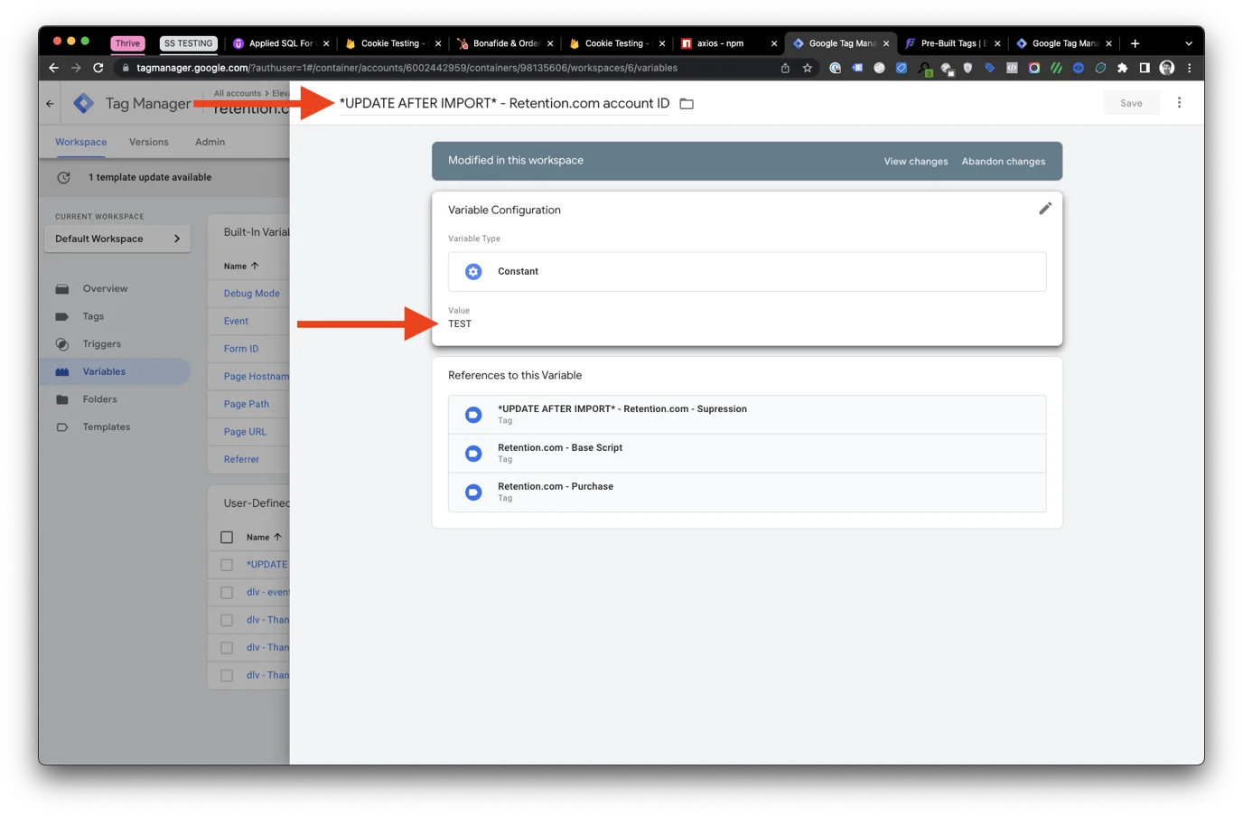Expand the Default Workspace selector
Image resolution: width=1243 pixels, height=816 pixels.
[117, 239]
